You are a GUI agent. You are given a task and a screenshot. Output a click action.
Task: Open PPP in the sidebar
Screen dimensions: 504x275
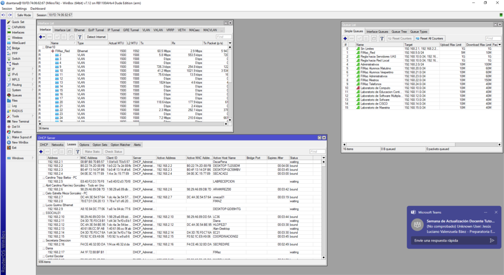[15, 53]
